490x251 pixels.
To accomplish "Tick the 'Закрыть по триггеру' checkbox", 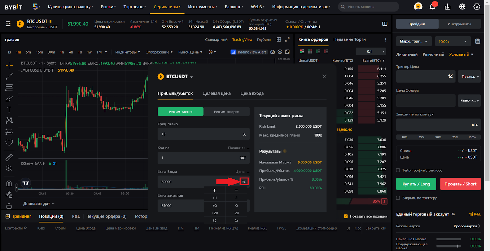I will click(x=398, y=198).
